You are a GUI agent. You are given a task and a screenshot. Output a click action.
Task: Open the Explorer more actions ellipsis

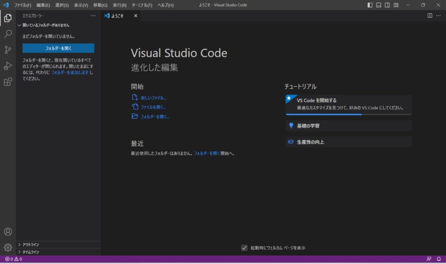93,16
